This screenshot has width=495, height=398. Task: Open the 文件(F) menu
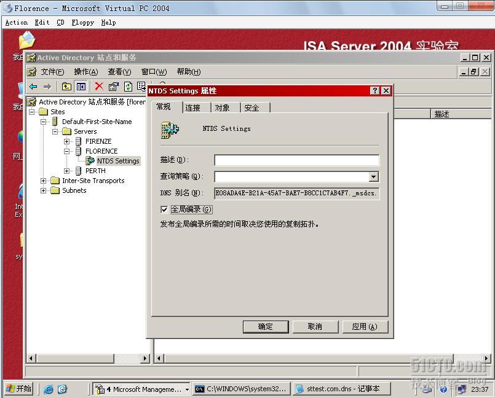[52, 72]
